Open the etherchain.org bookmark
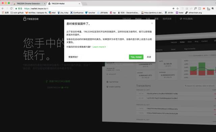The image size is (216, 132). coord(193,13)
